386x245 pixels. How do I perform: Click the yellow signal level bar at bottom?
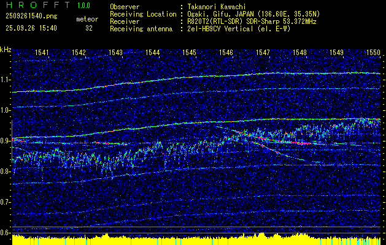pos(193,239)
